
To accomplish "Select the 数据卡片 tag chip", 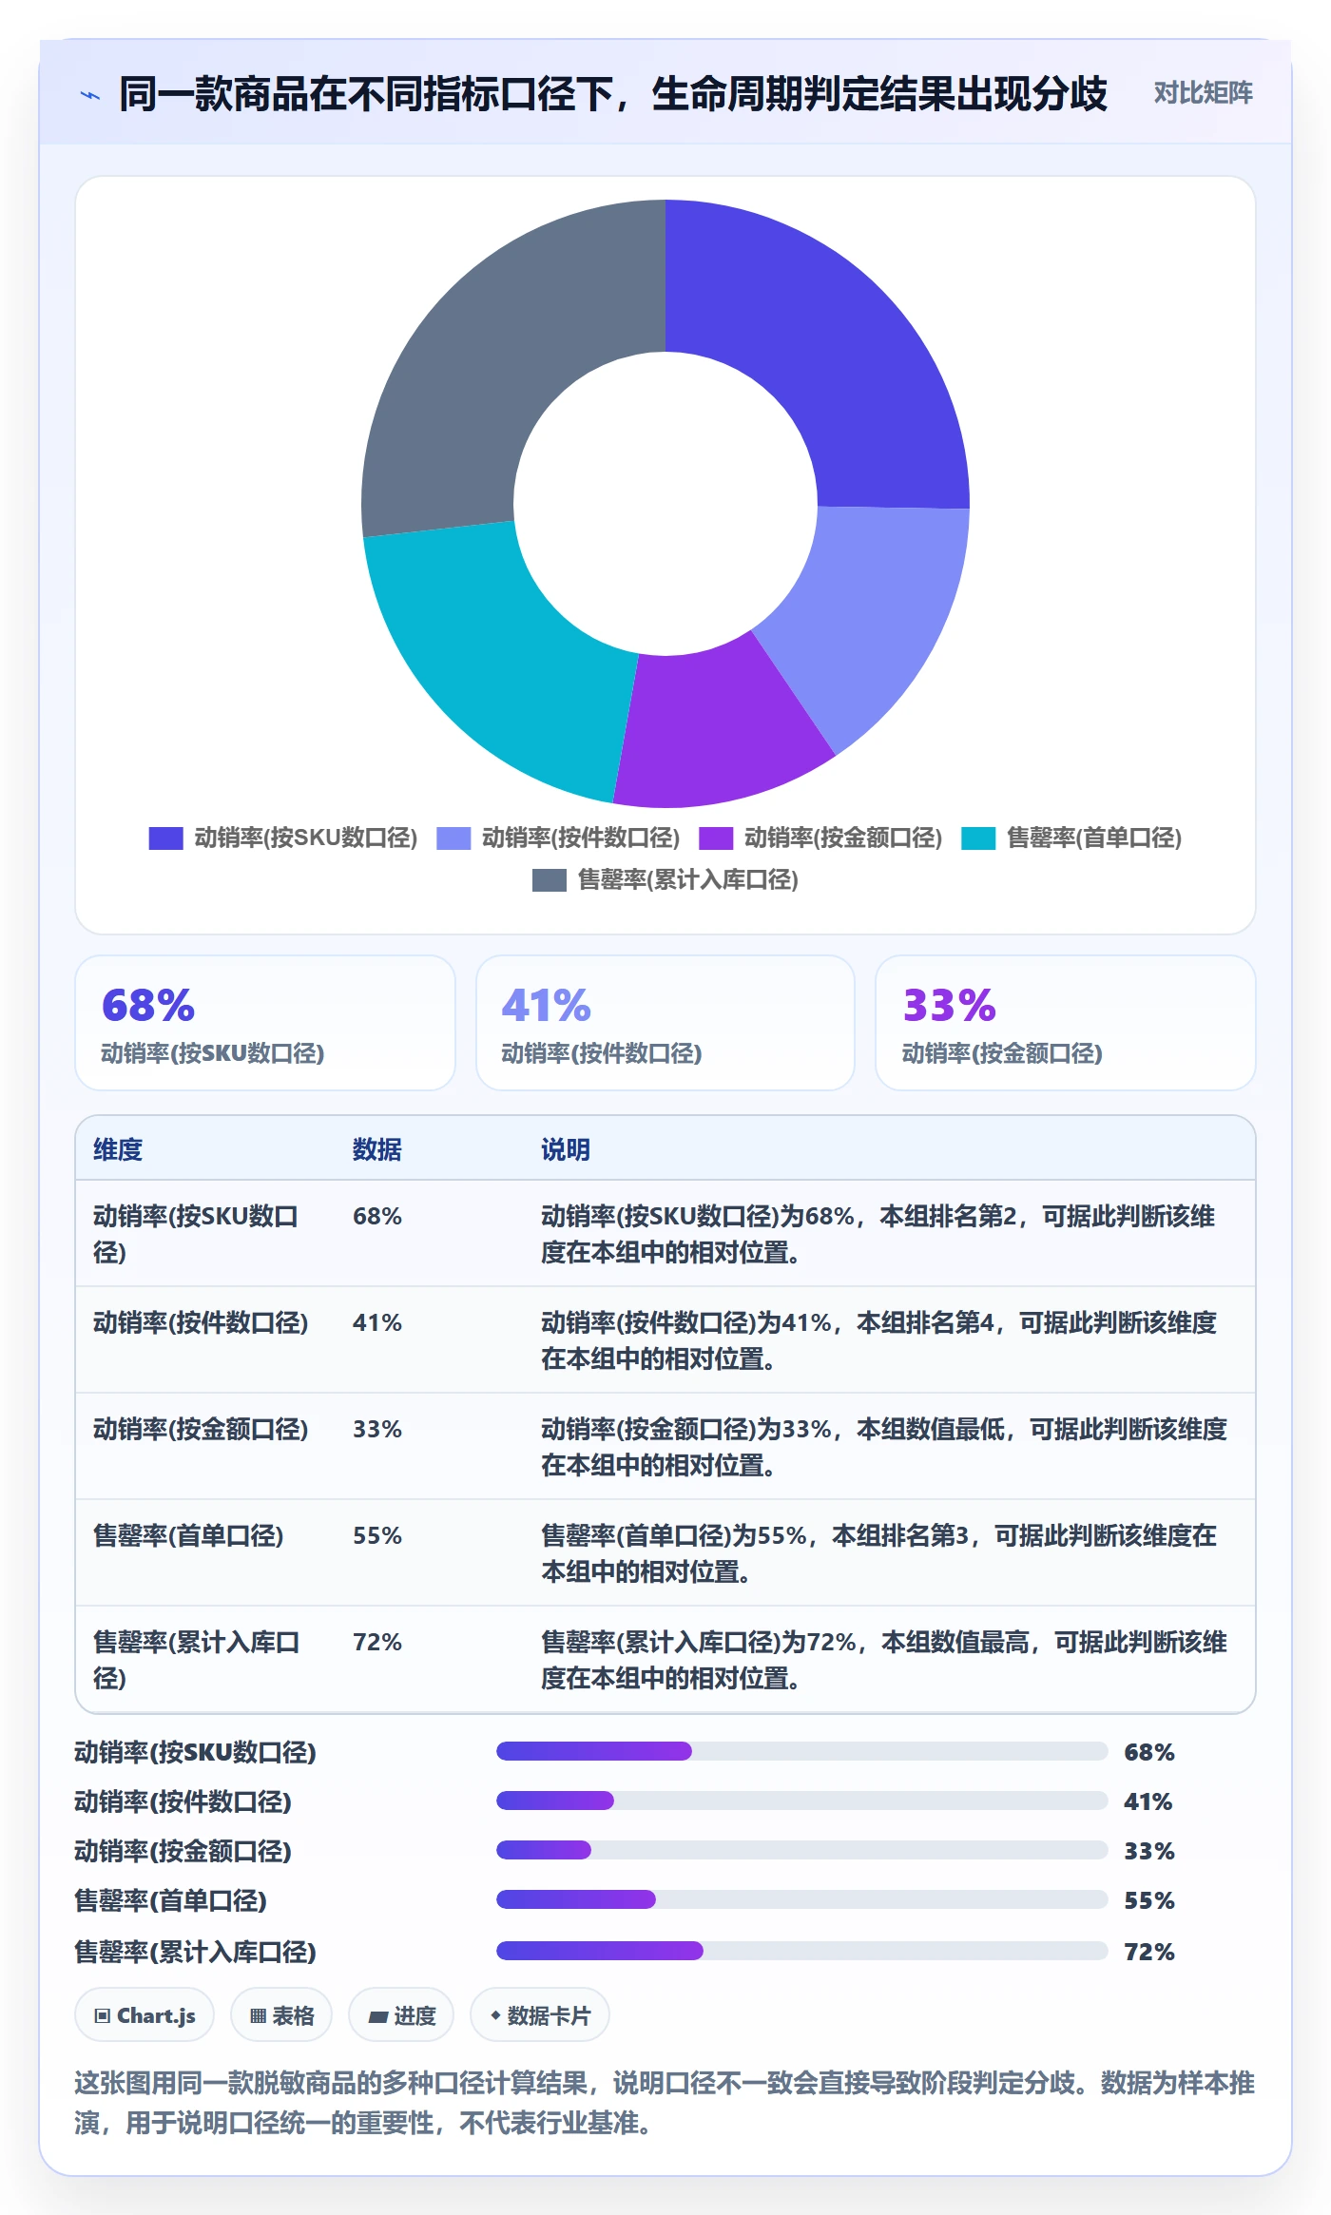I will [540, 2014].
